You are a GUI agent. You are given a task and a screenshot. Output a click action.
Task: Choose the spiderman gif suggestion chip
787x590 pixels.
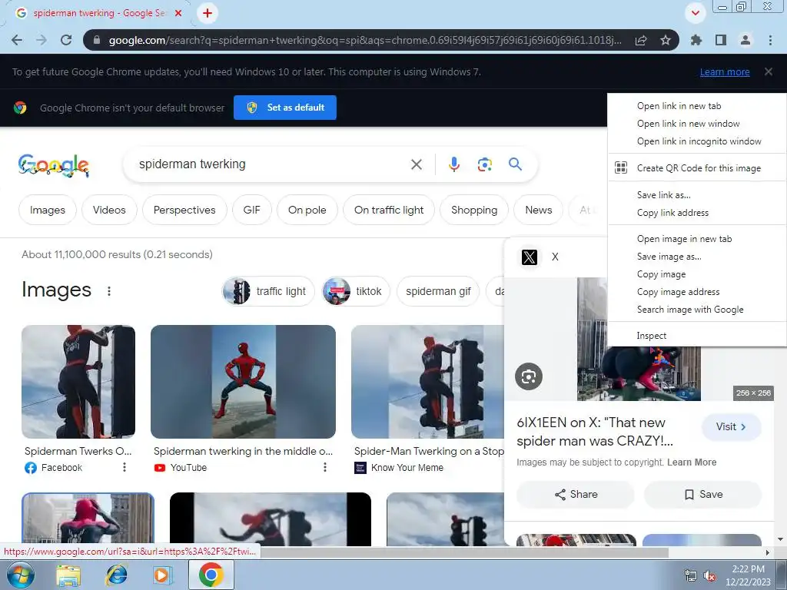[x=438, y=291]
